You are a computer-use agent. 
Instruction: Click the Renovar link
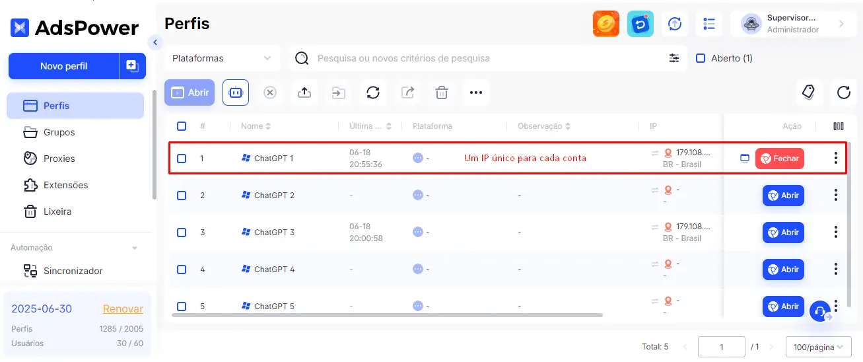pyautogui.click(x=123, y=309)
